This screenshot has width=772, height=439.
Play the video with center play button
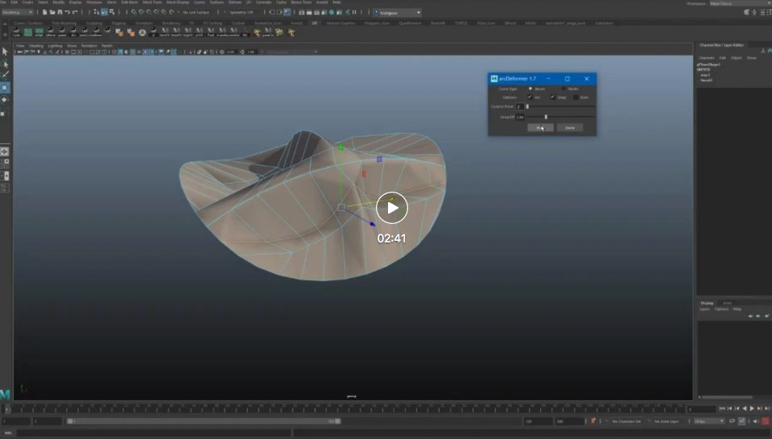392,208
